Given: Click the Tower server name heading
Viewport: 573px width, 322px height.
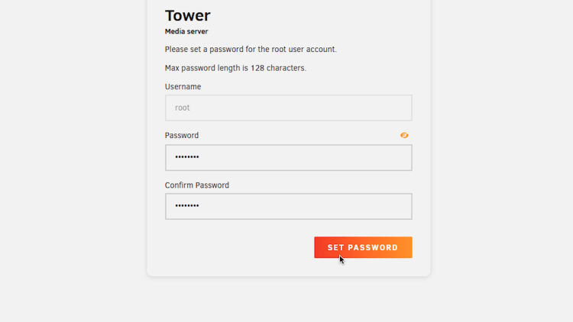Looking at the screenshot, I should coord(188,16).
